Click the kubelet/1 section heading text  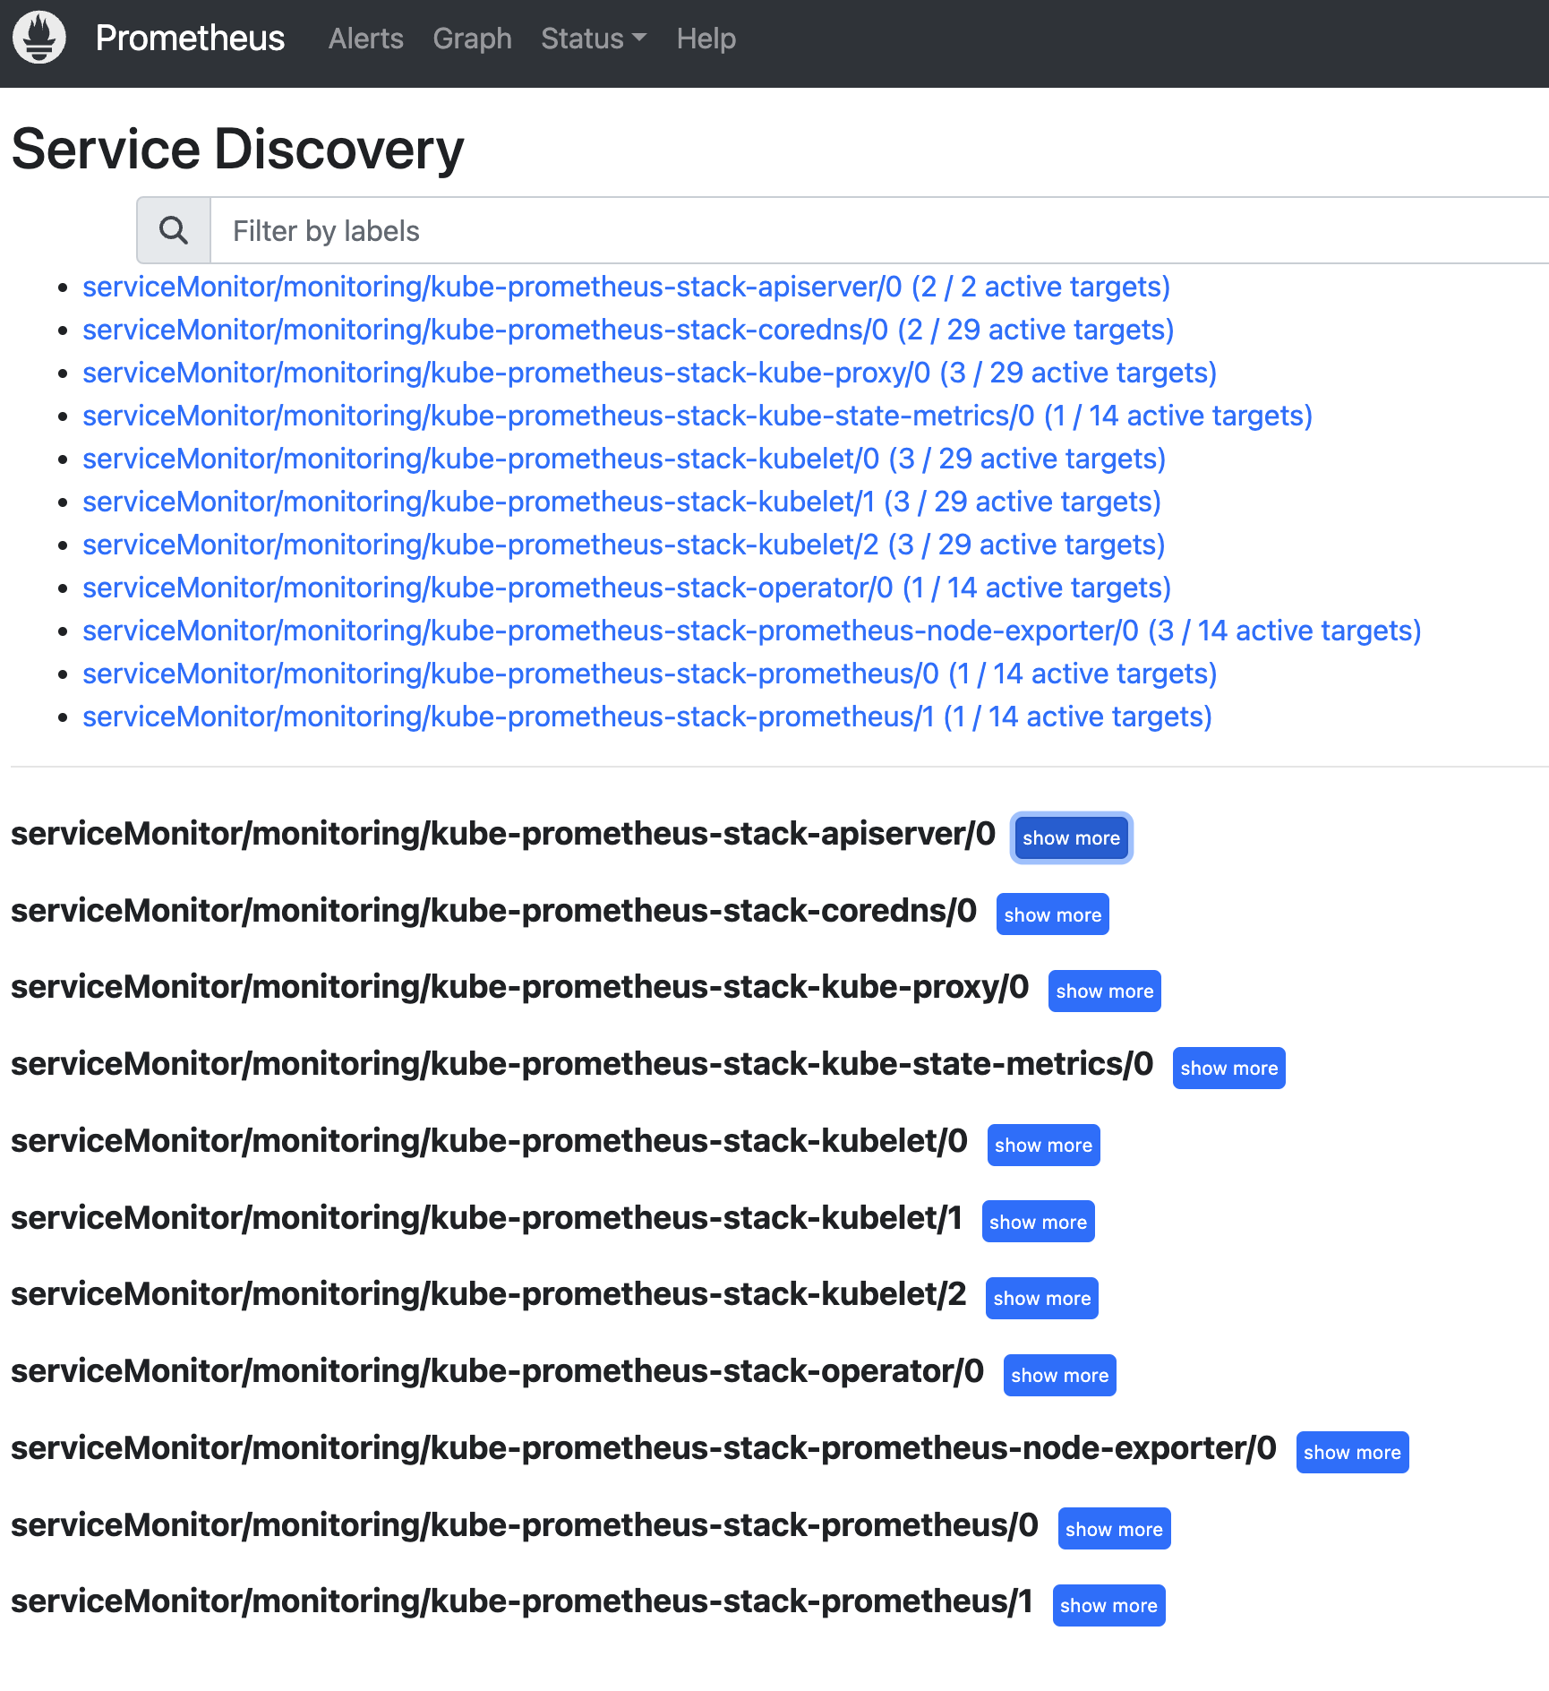click(x=486, y=1217)
